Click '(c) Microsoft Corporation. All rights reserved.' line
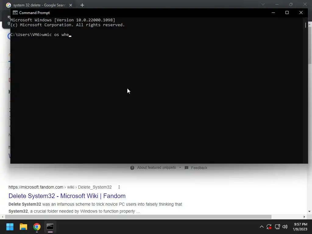Viewport: 312px width, 234px height. click(67, 25)
